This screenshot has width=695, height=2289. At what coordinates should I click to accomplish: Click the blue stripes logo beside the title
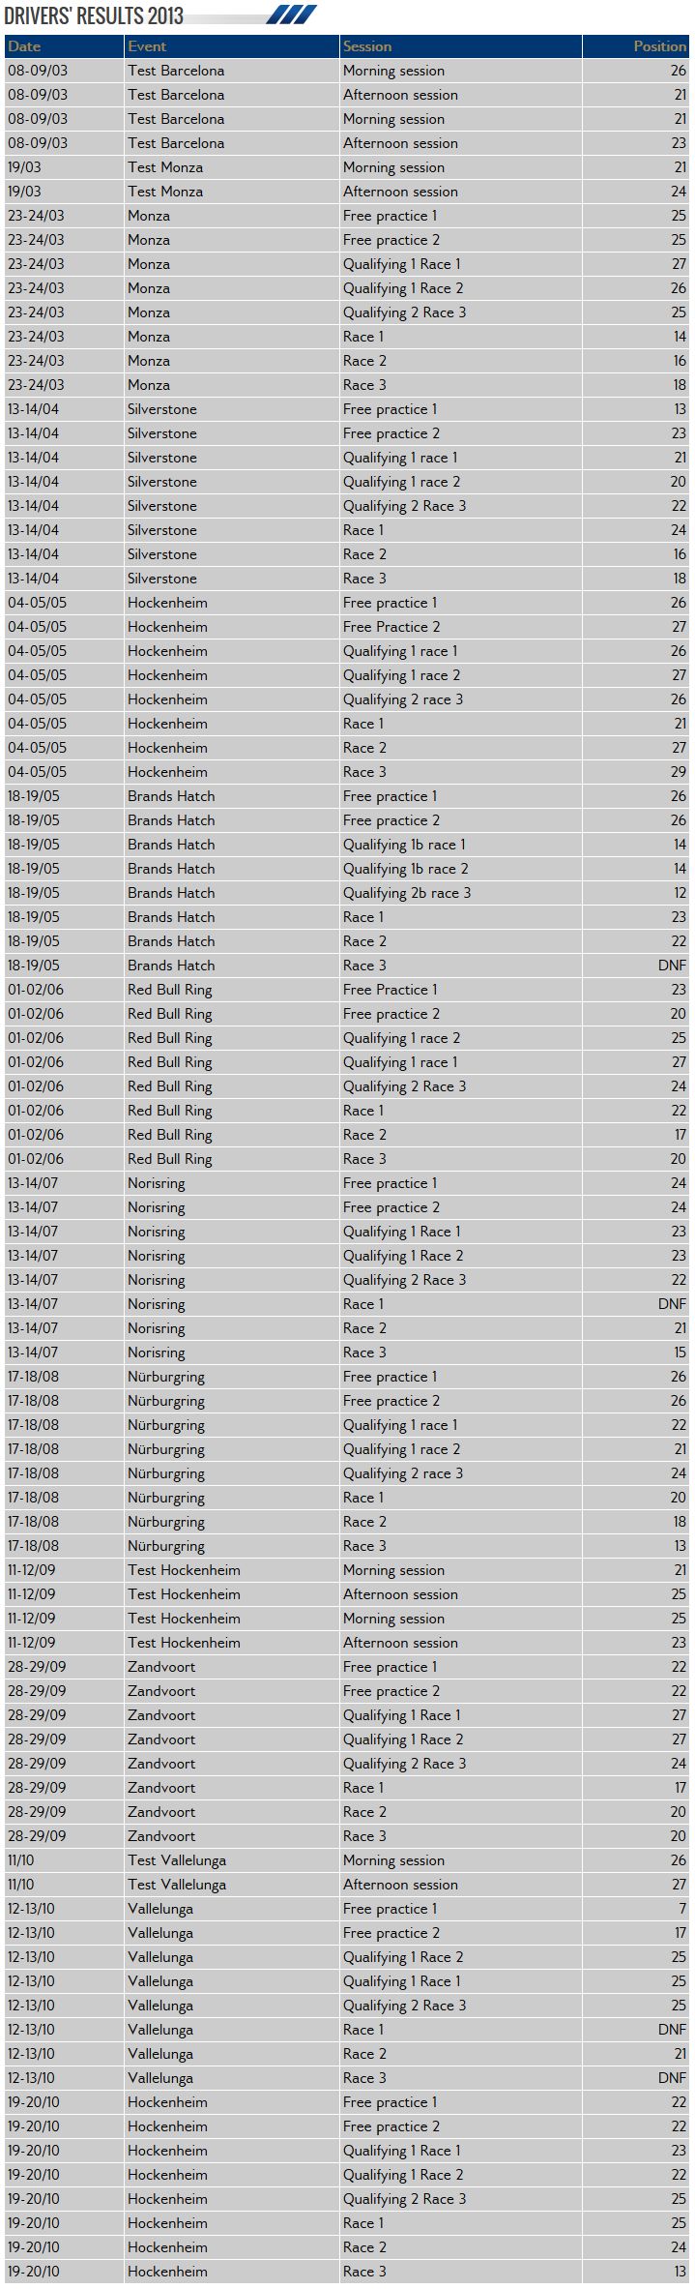(291, 15)
